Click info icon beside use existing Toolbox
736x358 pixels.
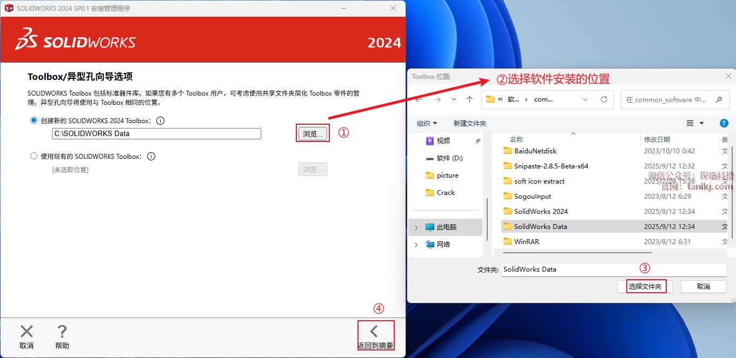151,157
